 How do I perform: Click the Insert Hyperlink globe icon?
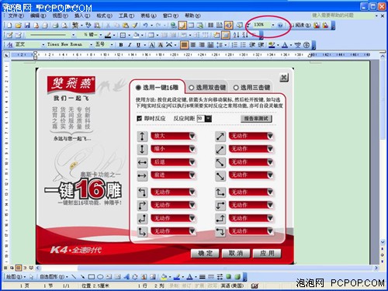(174, 26)
